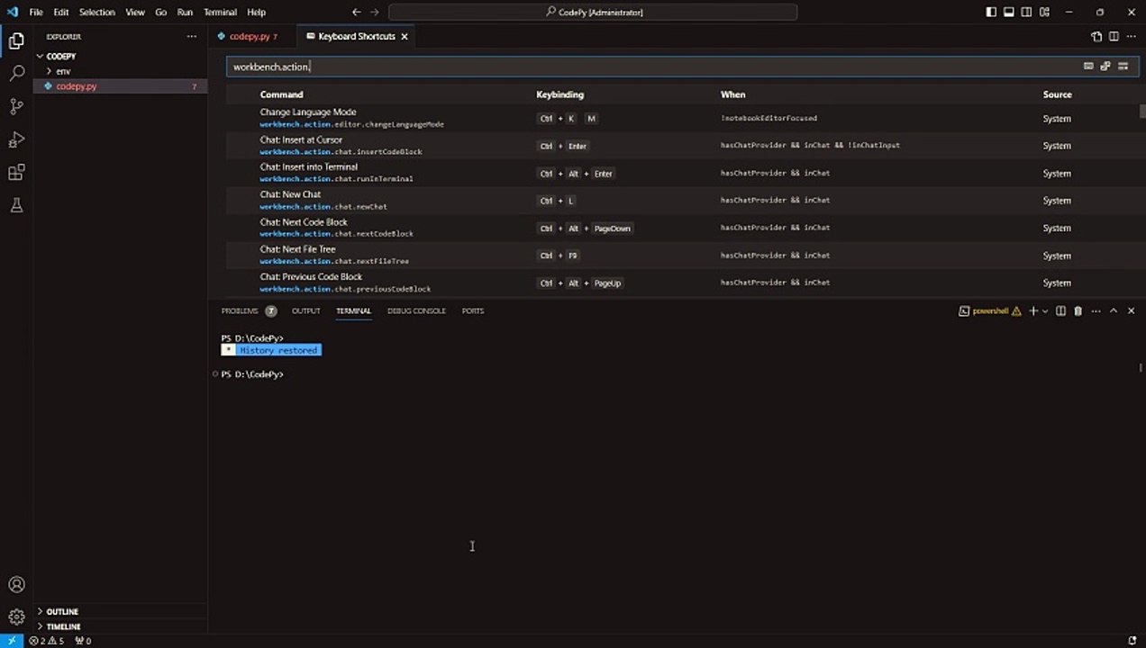Open the Testing flask view
The width and height of the screenshot is (1146, 648).
(x=16, y=205)
